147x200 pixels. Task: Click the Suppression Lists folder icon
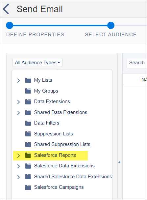point(28,134)
